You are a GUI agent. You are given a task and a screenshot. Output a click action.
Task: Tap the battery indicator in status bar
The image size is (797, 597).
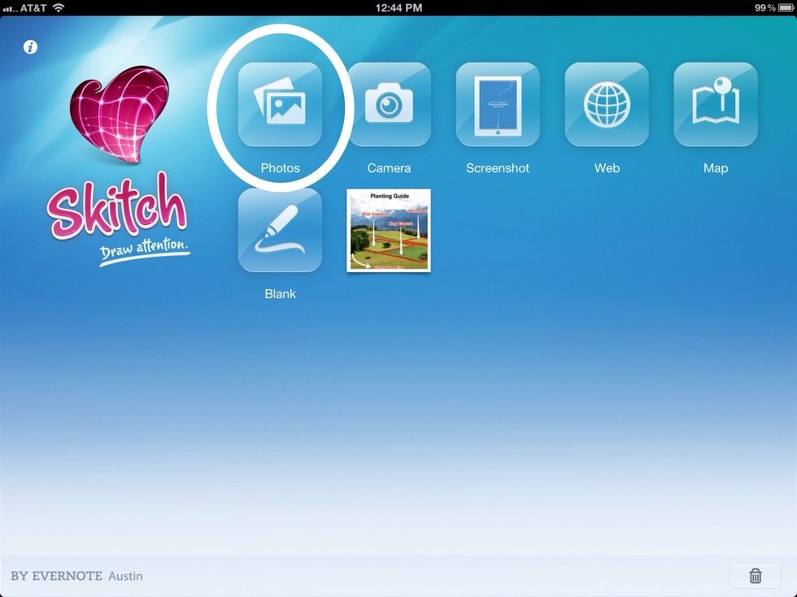coord(786,7)
